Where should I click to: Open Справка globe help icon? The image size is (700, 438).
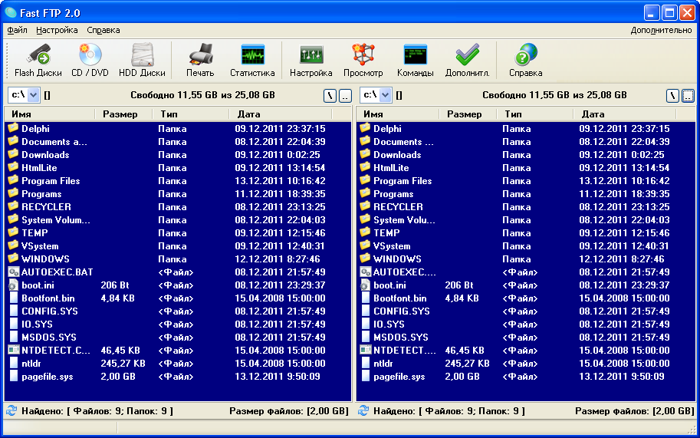pyautogui.click(x=525, y=55)
